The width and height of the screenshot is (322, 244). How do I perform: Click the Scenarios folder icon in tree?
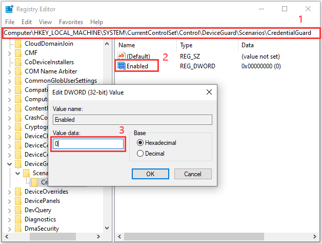[x=26, y=173]
